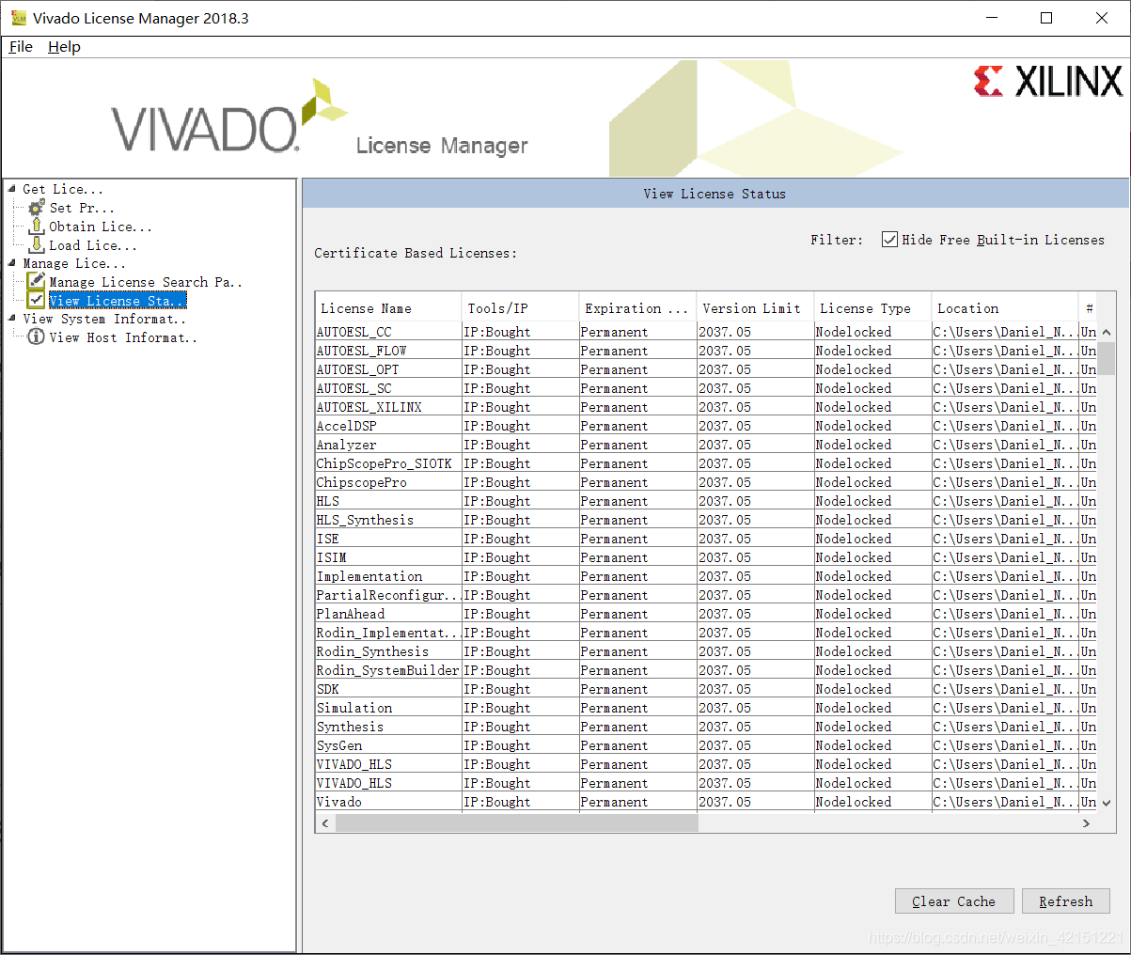The width and height of the screenshot is (1131, 955).
Task: Select View License Status tree item
Action: (118, 301)
